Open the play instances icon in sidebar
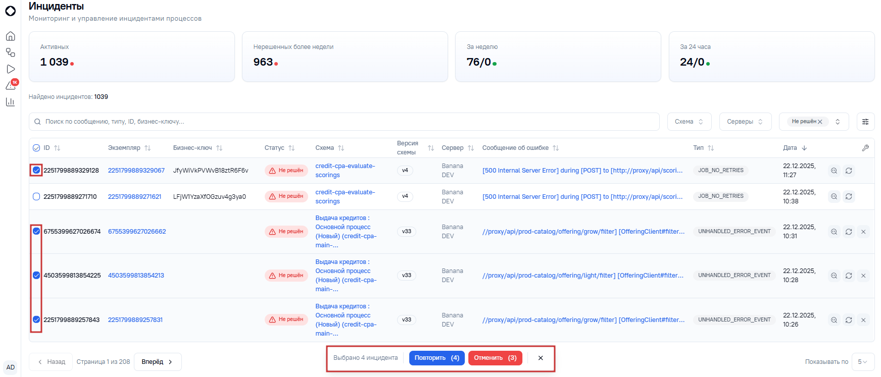This screenshot has height=377, width=881. pos(10,69)
